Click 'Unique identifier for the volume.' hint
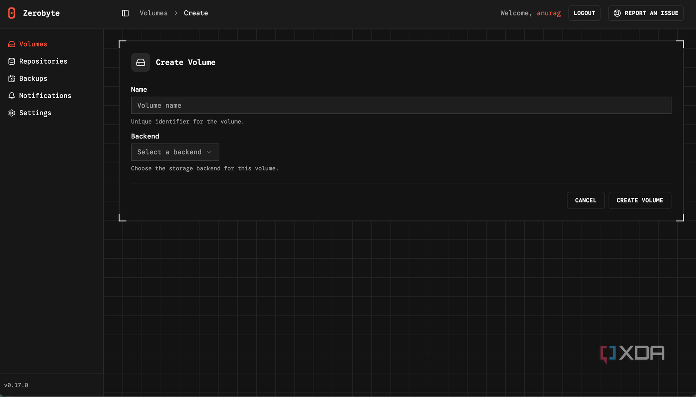Image resolution: width=696 pixels, height=397 pixels. [x=188, y=122]
